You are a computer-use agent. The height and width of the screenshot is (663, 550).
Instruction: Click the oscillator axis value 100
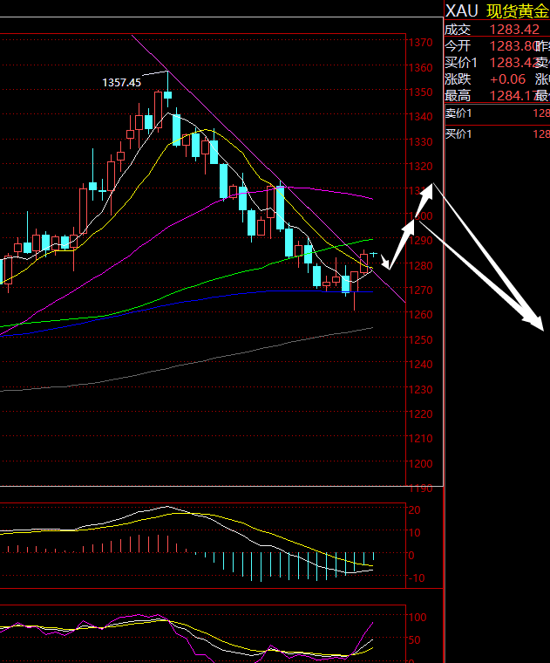click(418, 617)
